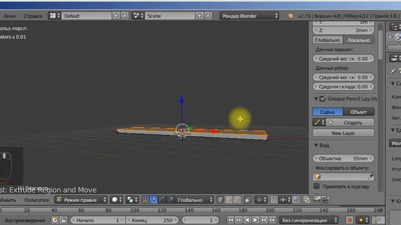The image size is (401, 225).
Task: Toggle the timeline lock icon
Action: [x=63, y=220]
